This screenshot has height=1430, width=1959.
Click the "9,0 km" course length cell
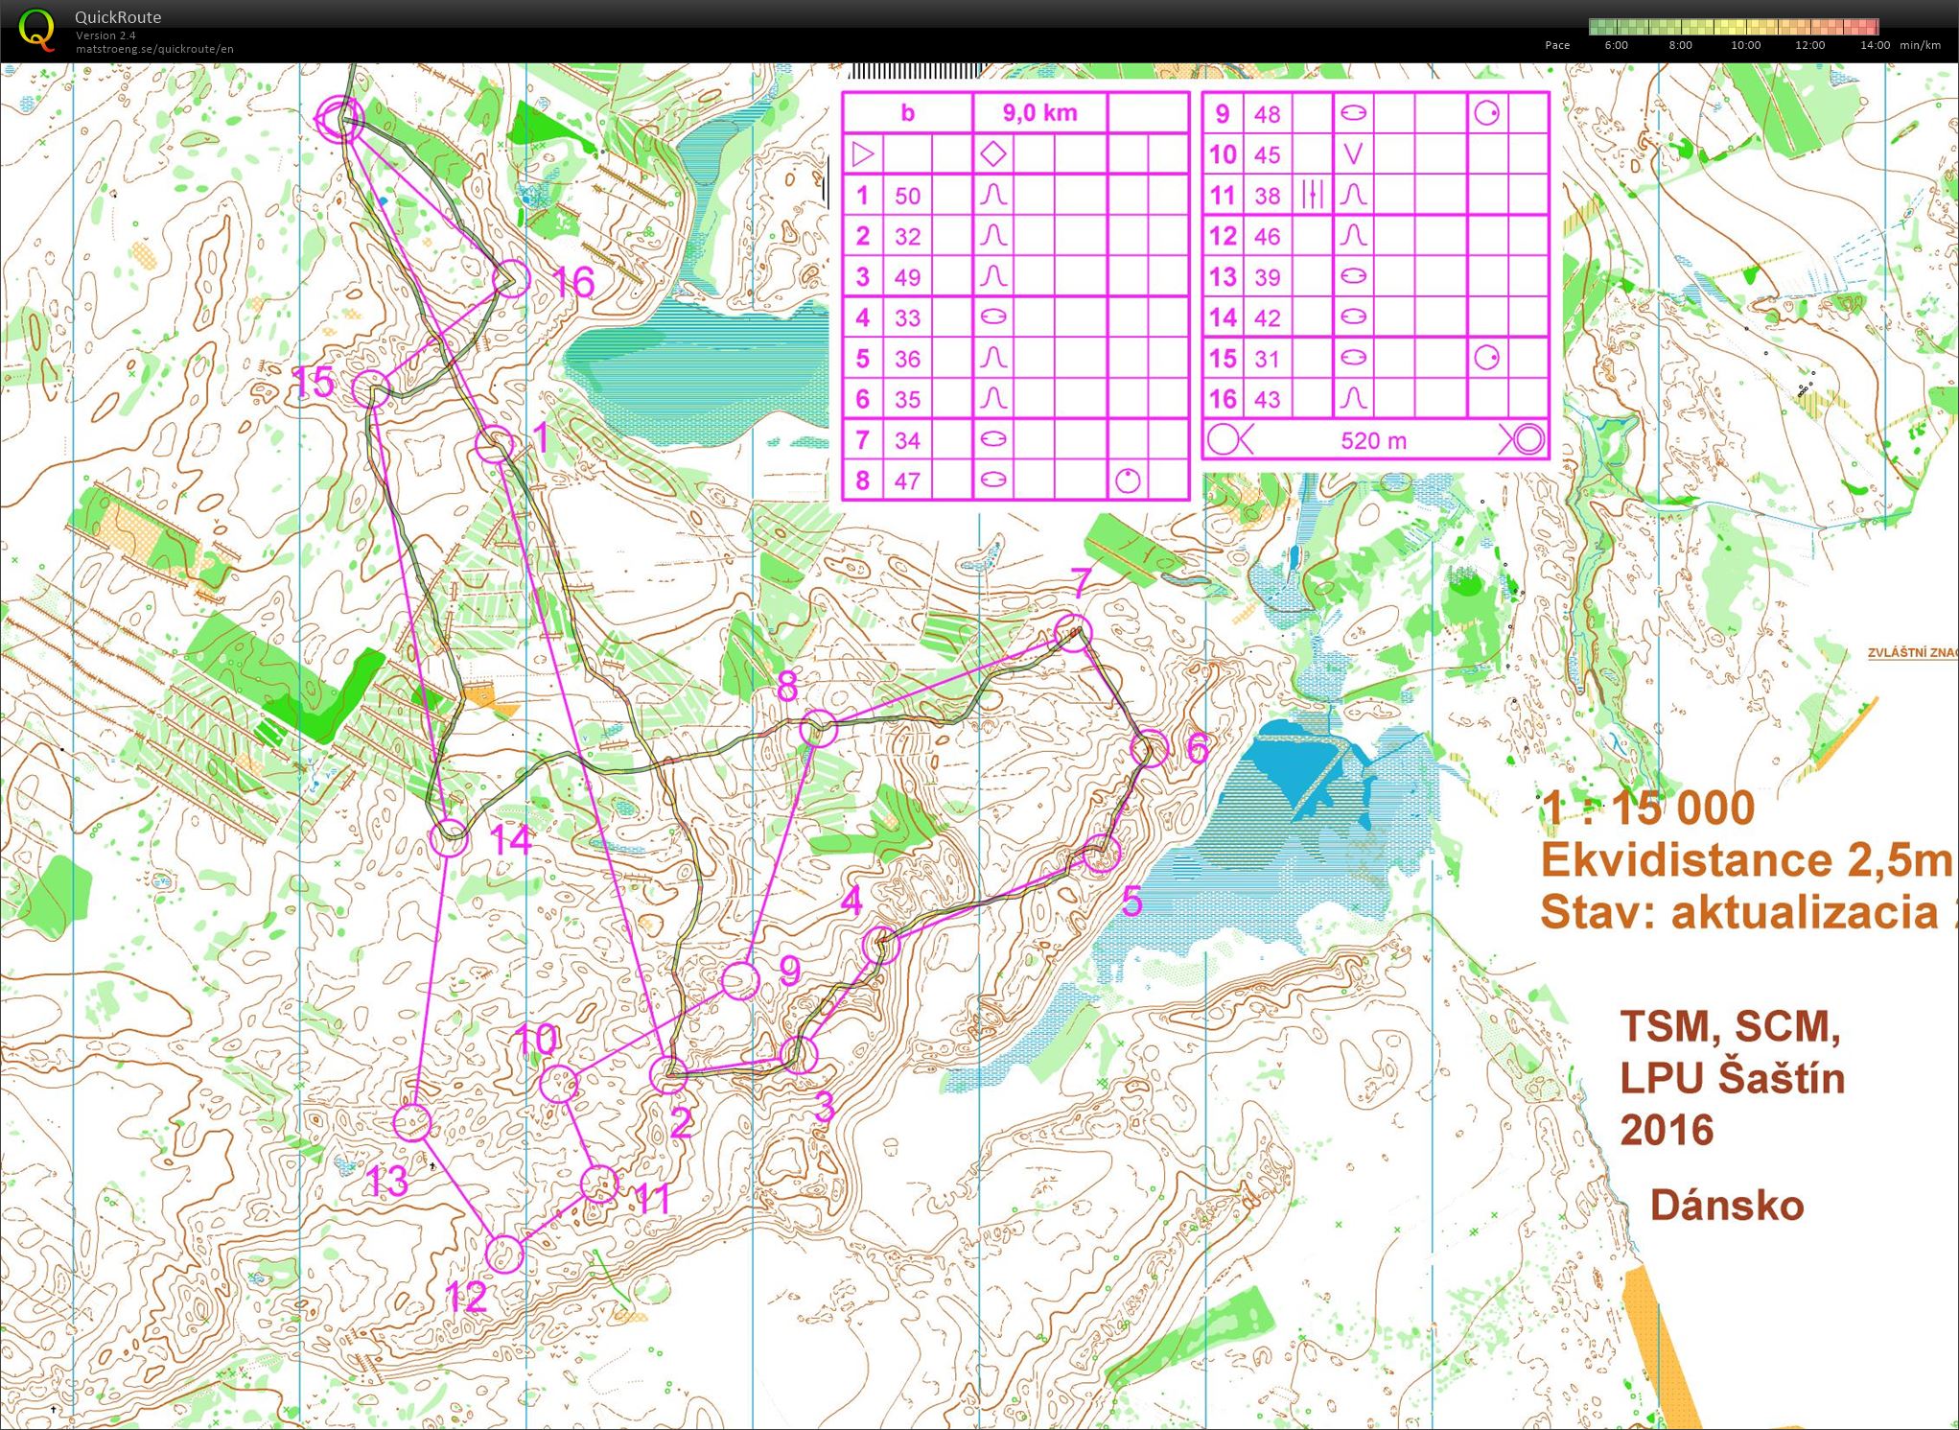tap(1039, 113)
